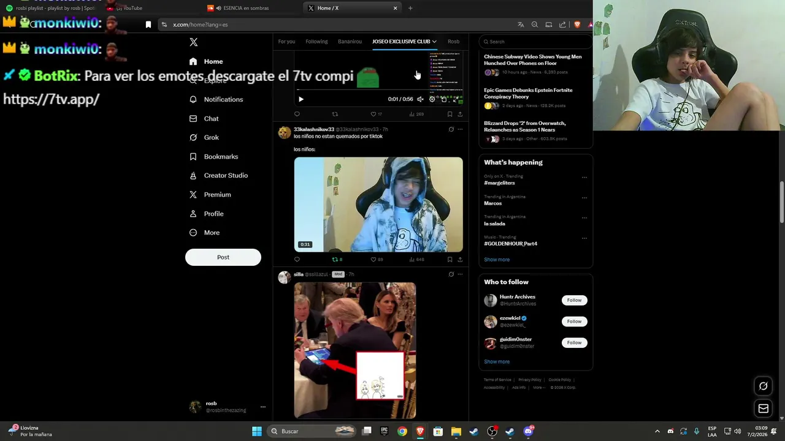Open Windows Start menu
The height and width of the screenshot is (441, 785).
click(257, 431)
